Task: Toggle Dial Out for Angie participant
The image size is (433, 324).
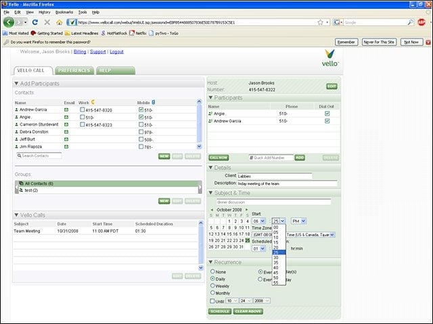Action: (x=327, y=113)
